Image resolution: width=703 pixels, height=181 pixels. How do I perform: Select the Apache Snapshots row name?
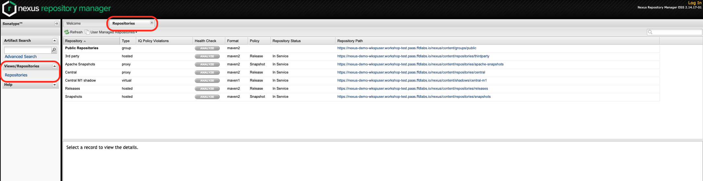click(80, 64)
